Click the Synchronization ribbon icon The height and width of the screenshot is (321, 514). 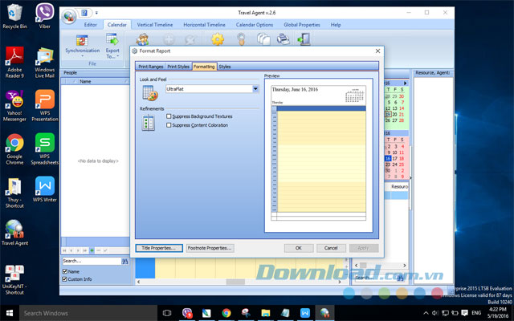(x=82, y=40)
